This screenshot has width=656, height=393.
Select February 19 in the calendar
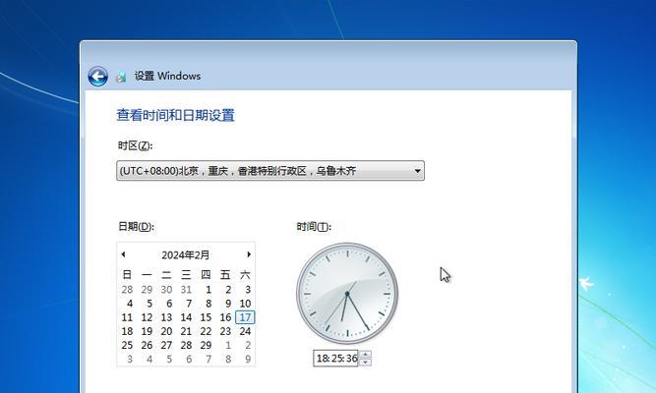tap(147, 331)
